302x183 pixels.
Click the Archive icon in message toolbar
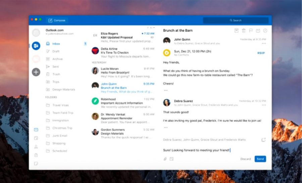pos(237,31)
